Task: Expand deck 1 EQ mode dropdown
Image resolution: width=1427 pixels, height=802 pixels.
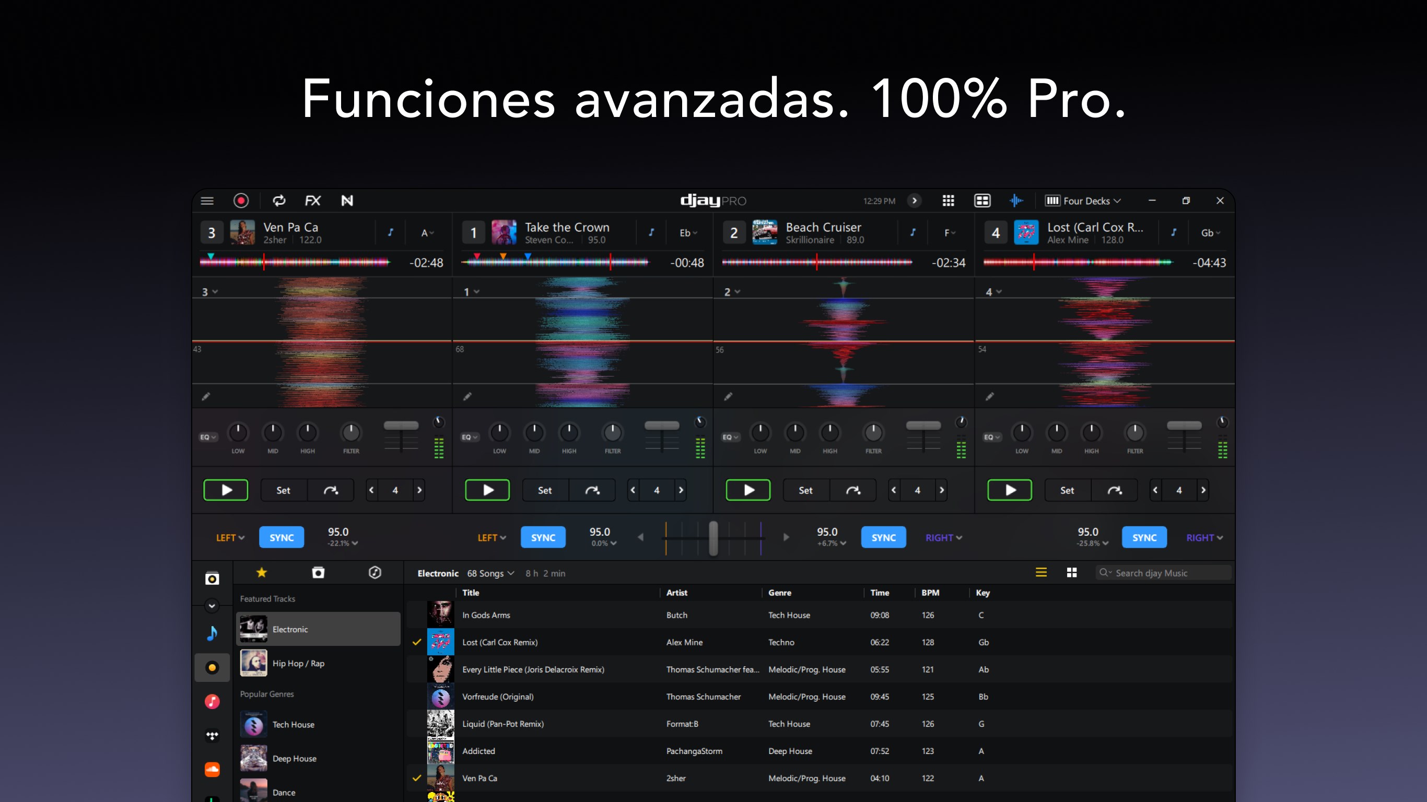Action: point(470,437)
